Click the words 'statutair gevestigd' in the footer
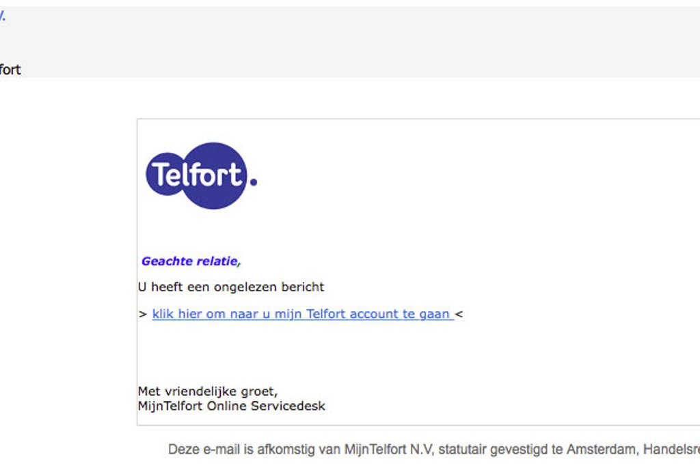This screenshot has width=700, height=466. click(x=486, y=449)
